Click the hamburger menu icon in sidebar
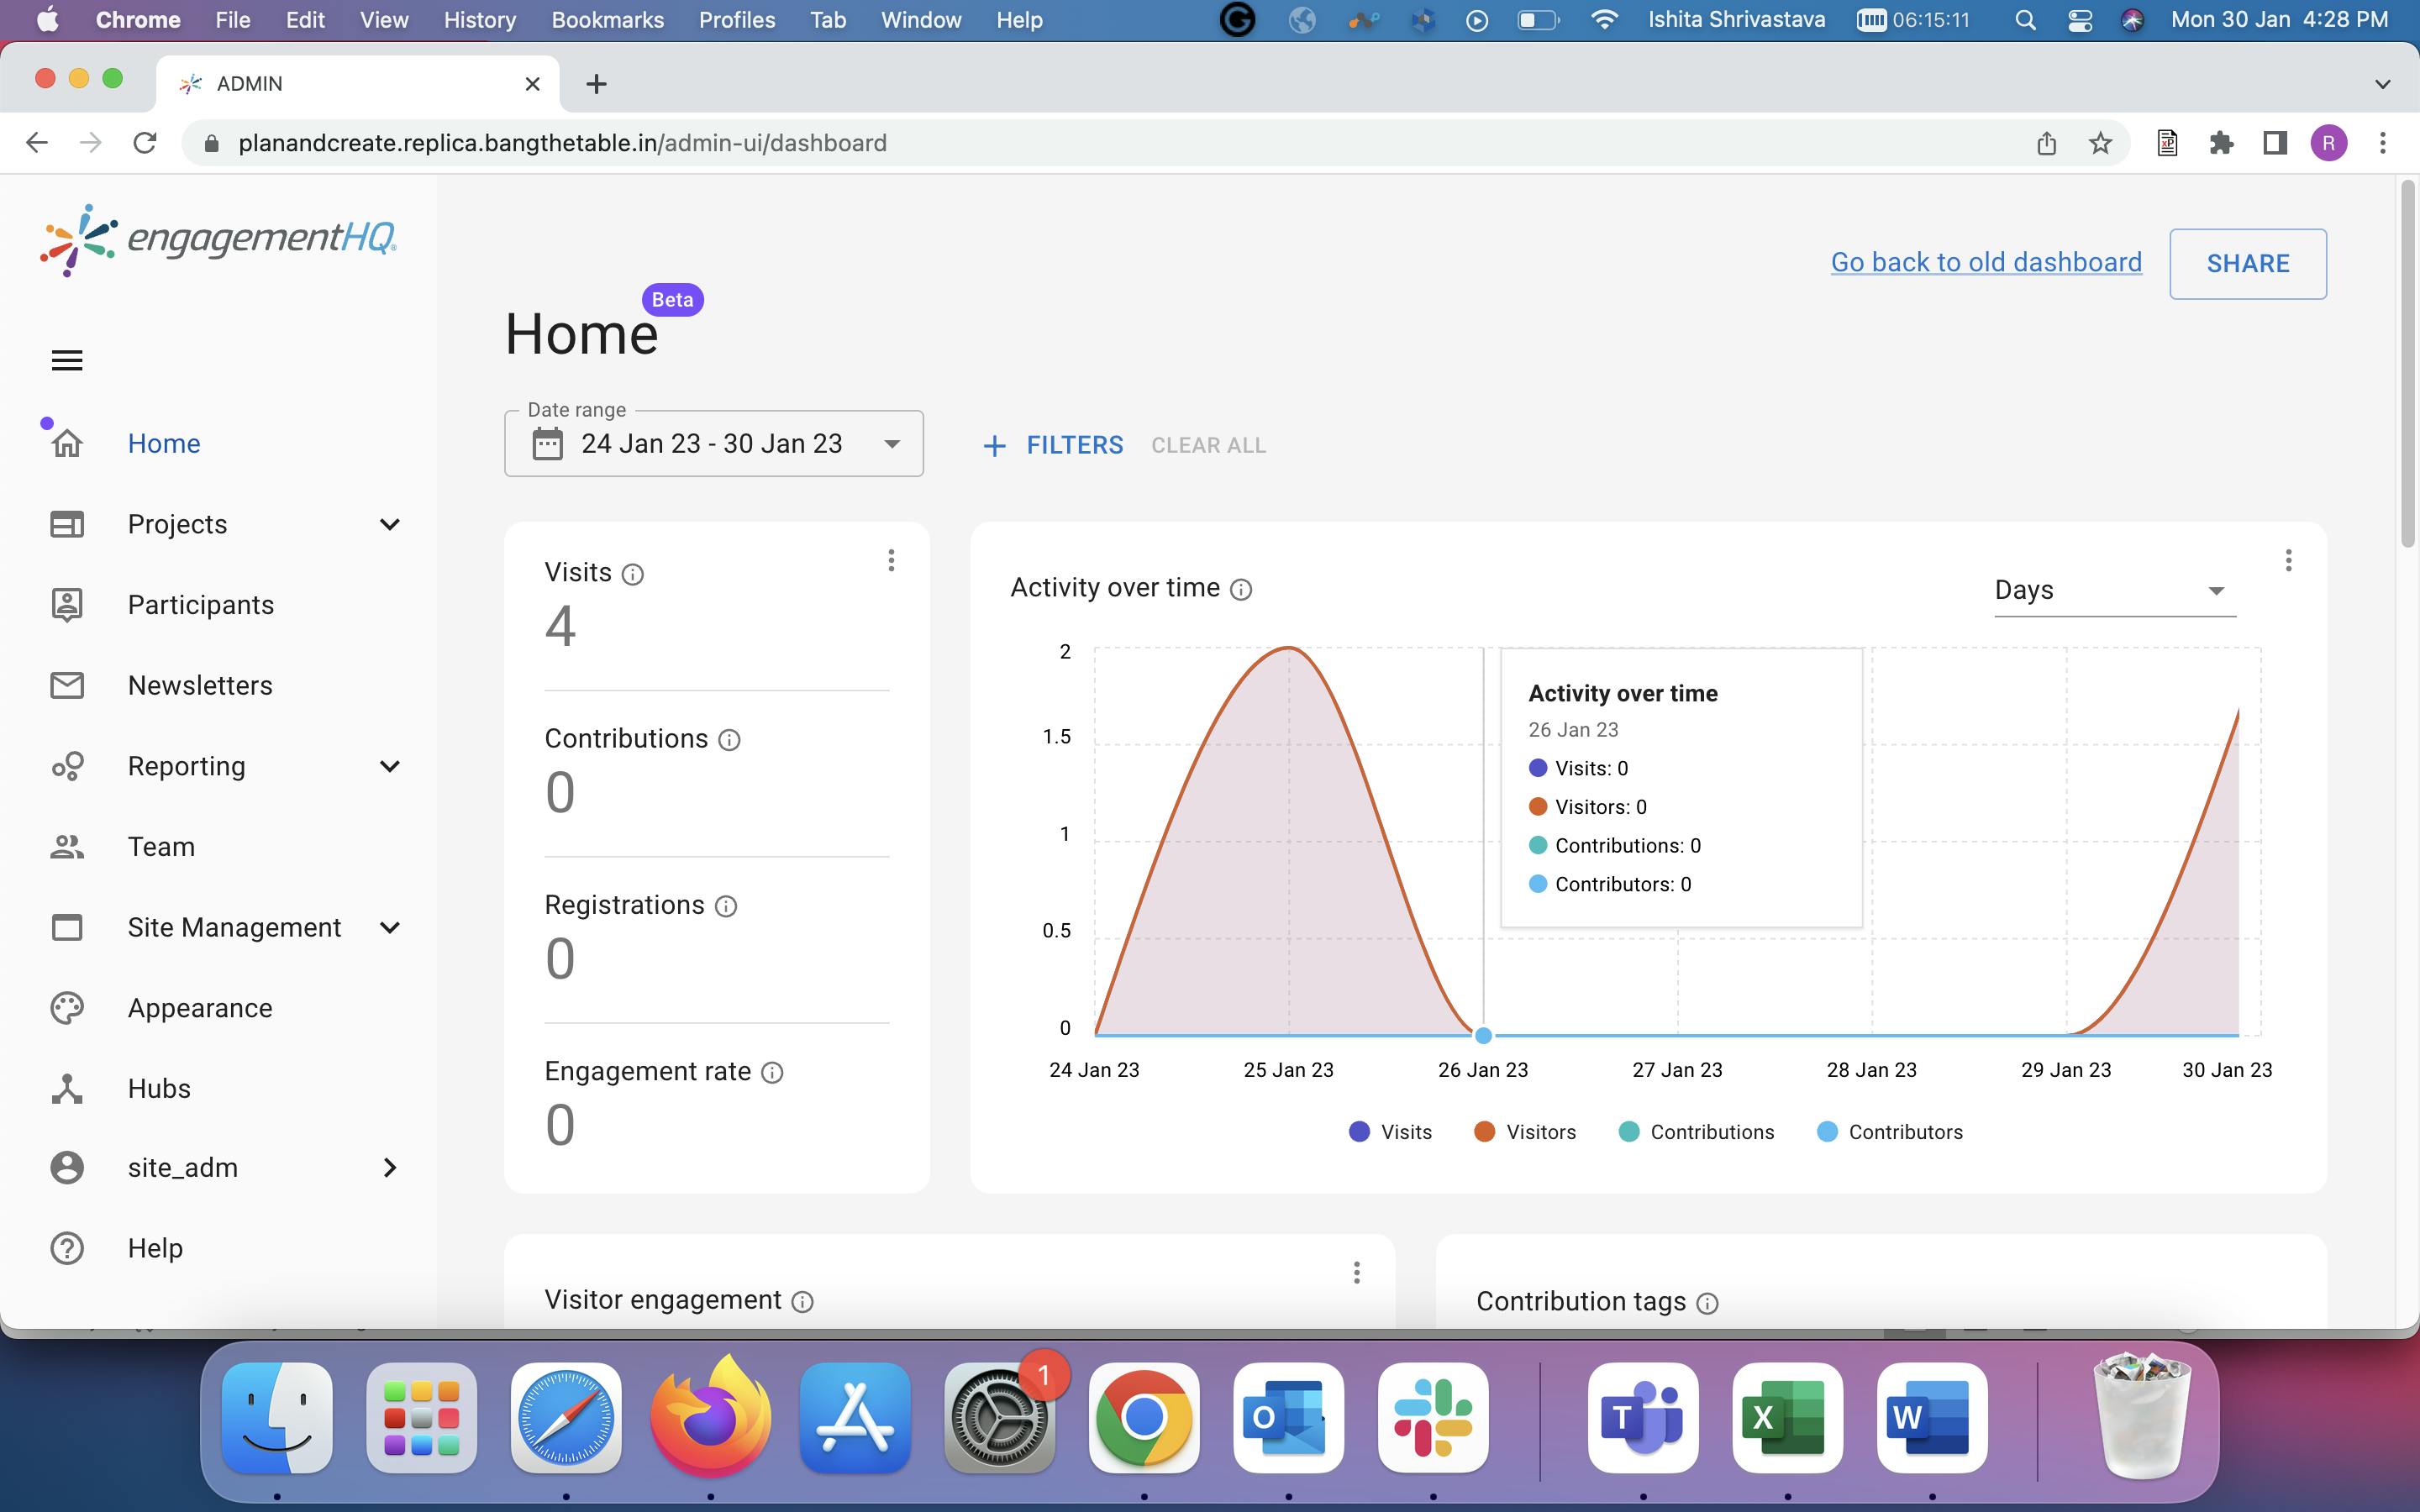Viewport: 2420px width, 1512px height. coord(67,360)
